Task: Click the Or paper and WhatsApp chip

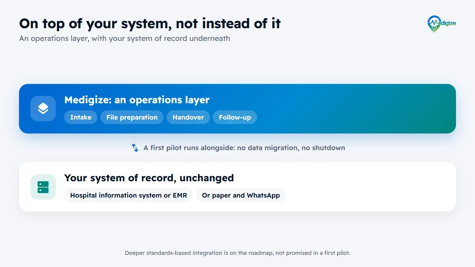Action: (x=241, y=195)
